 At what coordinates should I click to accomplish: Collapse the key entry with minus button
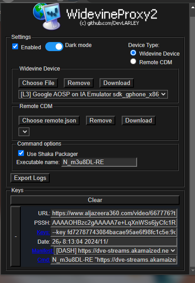pos(16,236)
